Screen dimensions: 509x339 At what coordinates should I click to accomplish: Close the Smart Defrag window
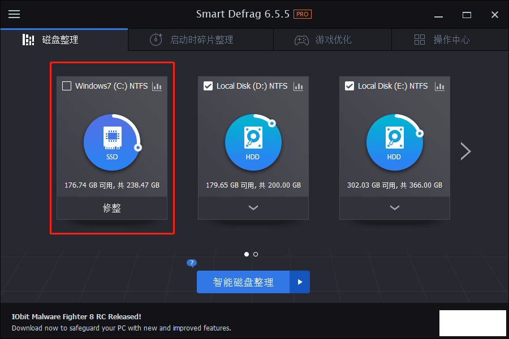tap(495, 15)
